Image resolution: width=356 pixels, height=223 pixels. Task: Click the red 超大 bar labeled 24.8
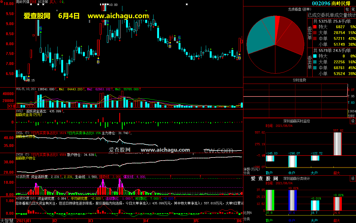[x=338, y=204]
